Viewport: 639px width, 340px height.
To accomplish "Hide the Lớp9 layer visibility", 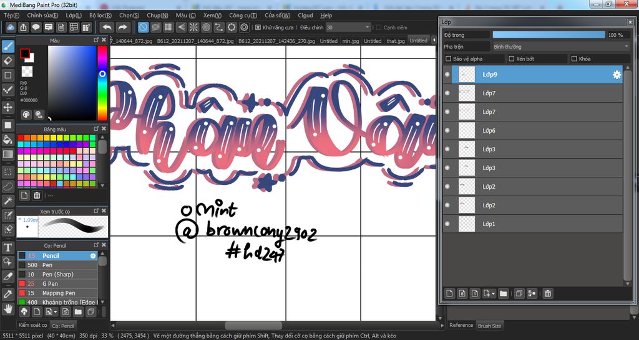I will [x=447, y=75].
